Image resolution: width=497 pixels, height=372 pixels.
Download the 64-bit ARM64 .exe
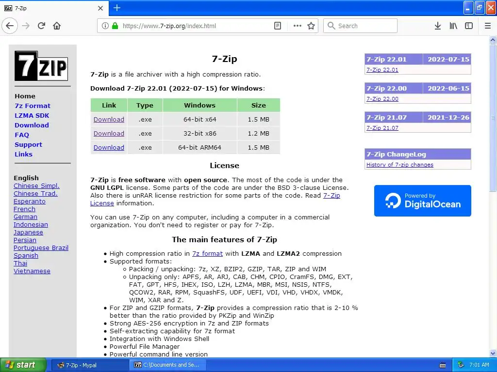[109, 147]
